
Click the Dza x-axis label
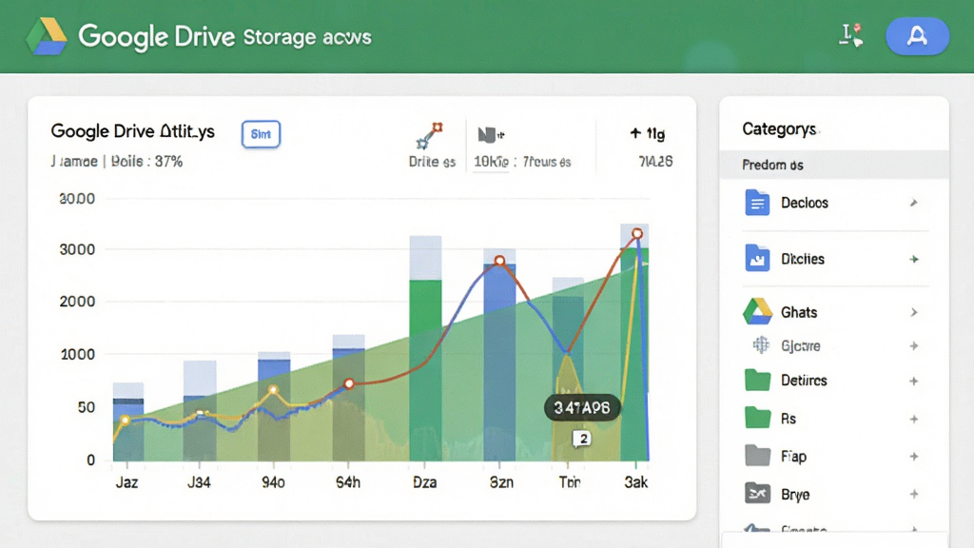coord(425,482)
